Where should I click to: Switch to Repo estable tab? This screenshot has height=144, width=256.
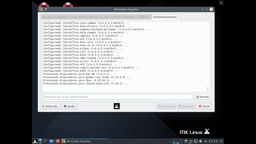(78, 17)
